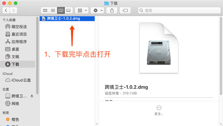The width and height of the screenshot is (223, 126).
Task: Open 隔空投送 in the sidebar
Action: click(18, 27)
